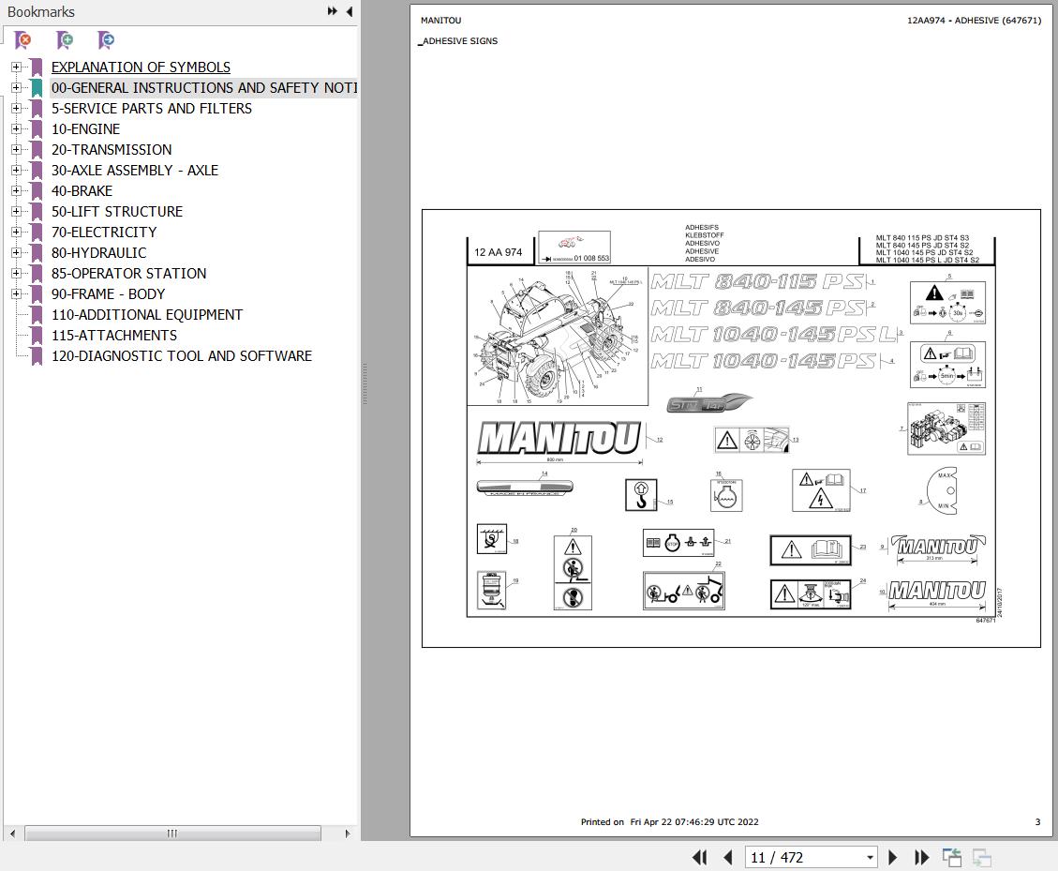Click the Bookmarks panel title

coord(40,12)
